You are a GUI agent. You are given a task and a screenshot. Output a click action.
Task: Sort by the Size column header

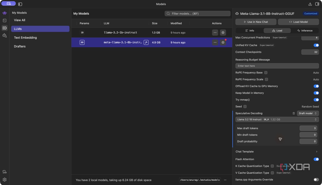(x=155, y=23)
